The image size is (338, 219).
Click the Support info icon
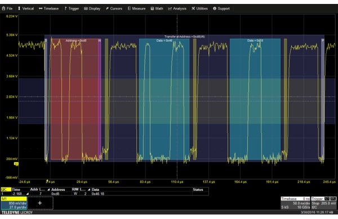click(x=215, y=8)
